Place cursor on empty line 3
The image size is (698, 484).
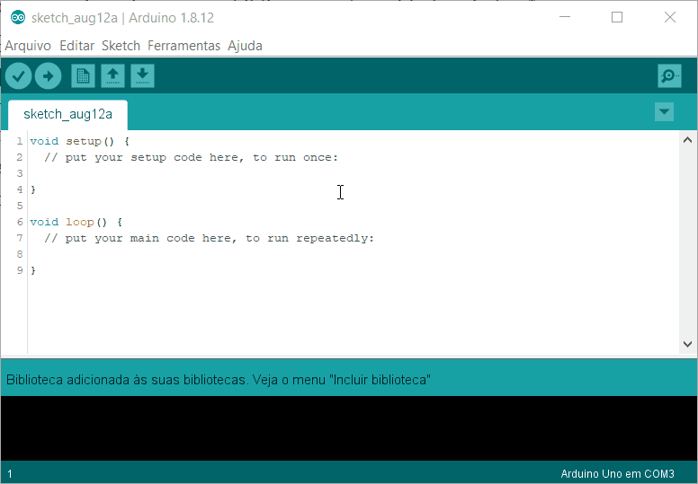pos(352,173)
